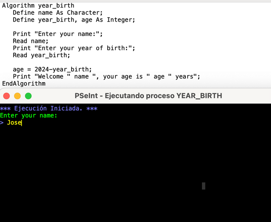The height and width of the screenshot is (222, 271).
Task: Minimize the PSeInt execution window
Action: pyautogui.click(x=17, y=96)
